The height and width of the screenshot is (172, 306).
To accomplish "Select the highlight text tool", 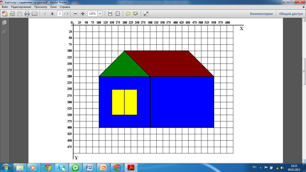I will tap(135, 14).
